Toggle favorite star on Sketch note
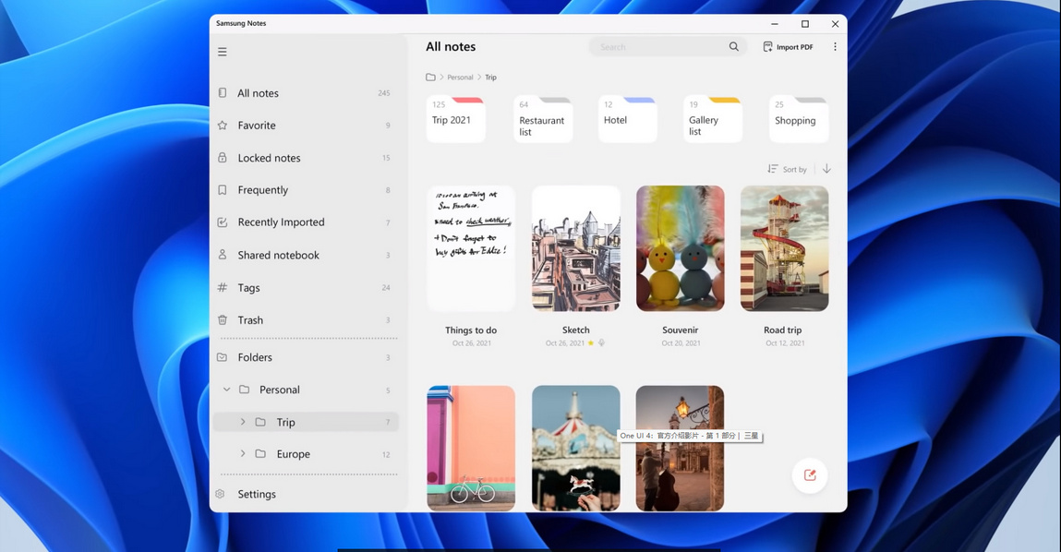The height and width of the screenshot is (552, 1061). 591,343
